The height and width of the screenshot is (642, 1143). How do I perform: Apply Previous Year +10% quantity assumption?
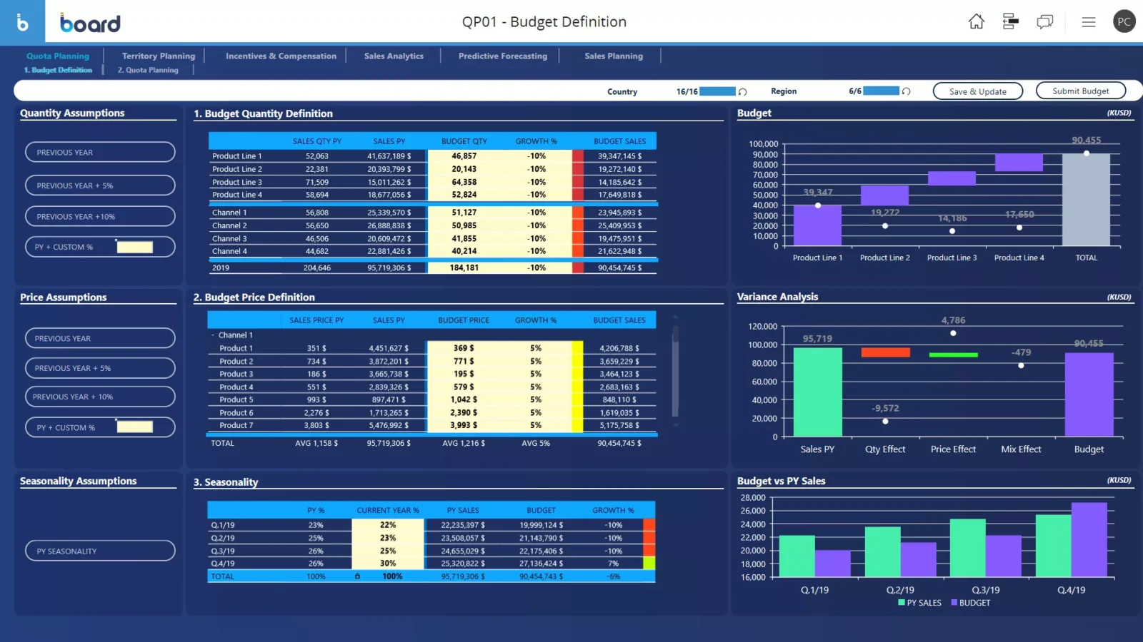(x=100, y=216)
